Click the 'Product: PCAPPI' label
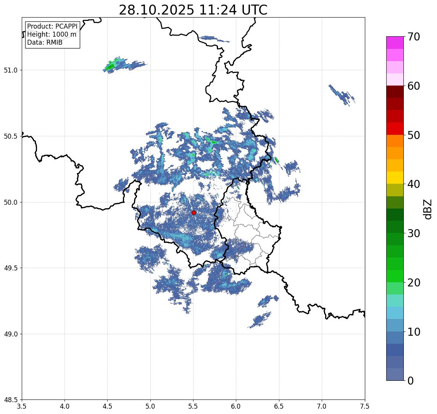The height and width of the screenshot is (414, 437). click(x=52, y=26)
